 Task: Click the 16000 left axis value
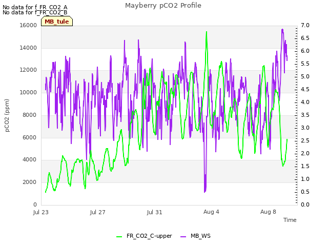click(28, 25)
